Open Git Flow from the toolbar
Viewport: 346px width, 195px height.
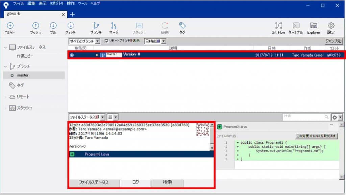tap(278, 28)
